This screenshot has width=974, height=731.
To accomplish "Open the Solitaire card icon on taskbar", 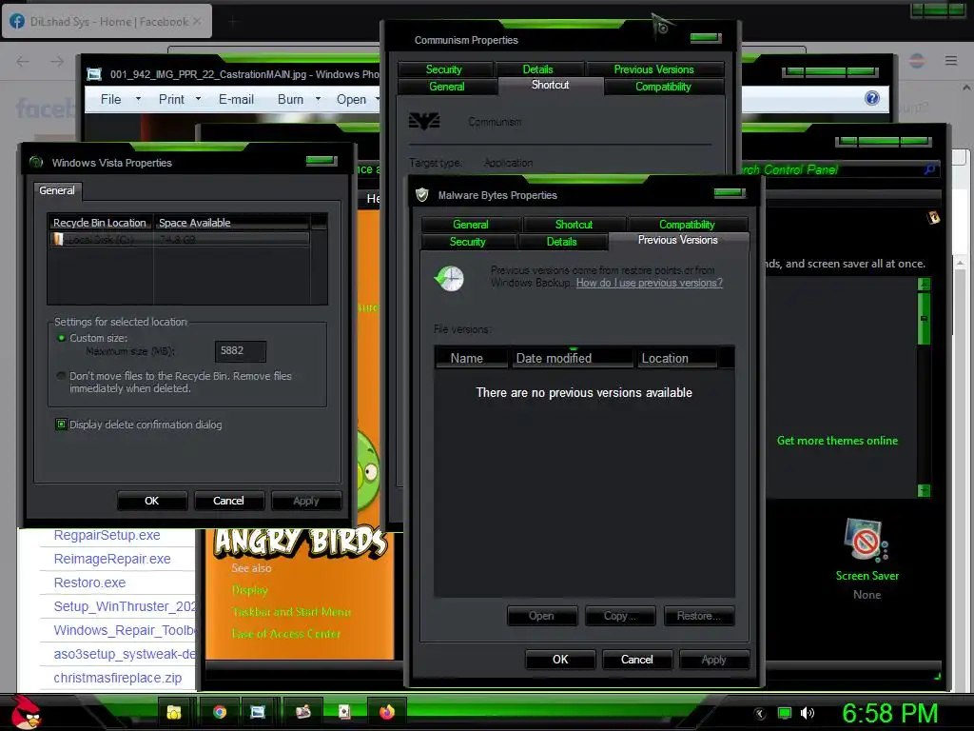I will pos(344,712).
